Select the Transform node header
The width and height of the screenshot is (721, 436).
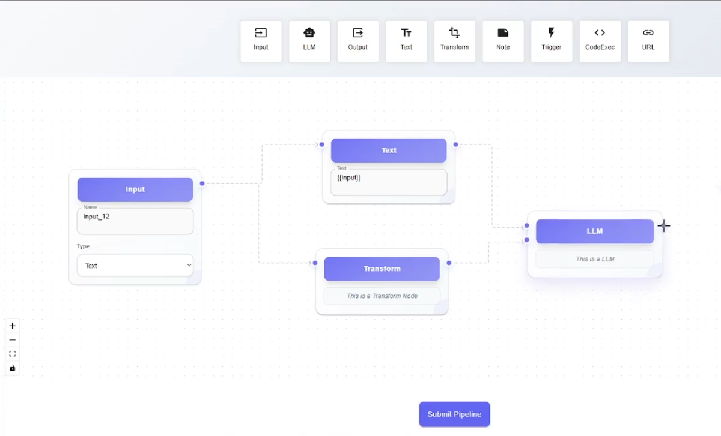[382, 269]
